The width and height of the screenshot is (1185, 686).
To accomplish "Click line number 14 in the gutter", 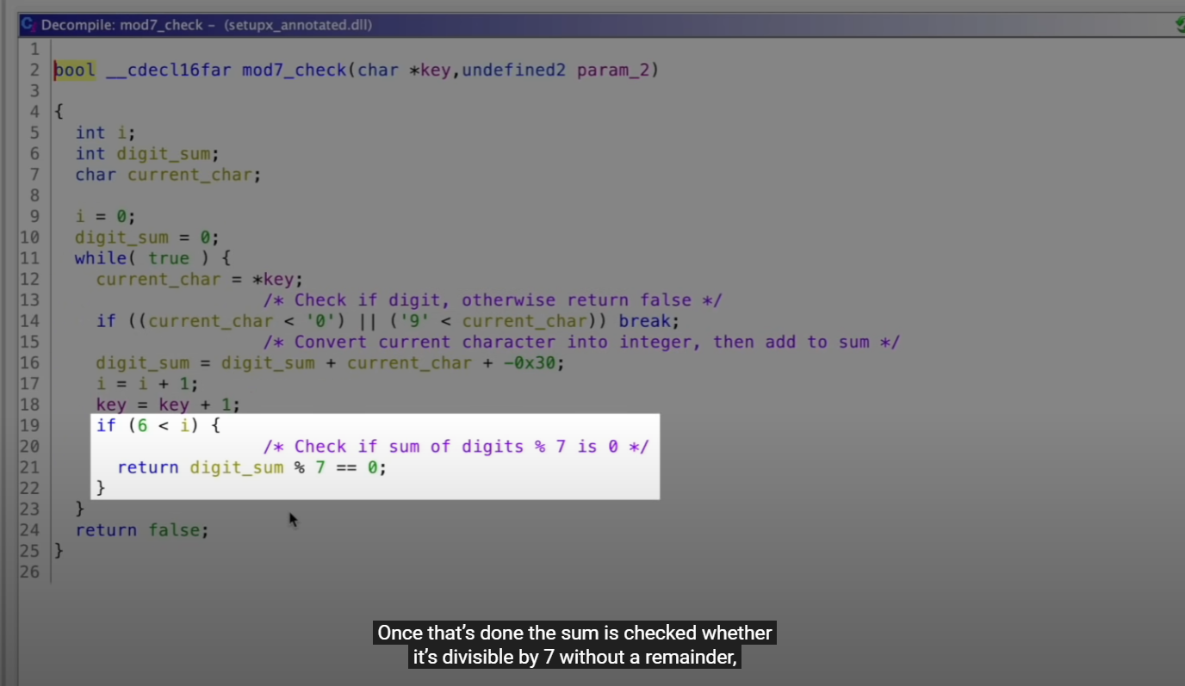I will [x=29, y=321].
